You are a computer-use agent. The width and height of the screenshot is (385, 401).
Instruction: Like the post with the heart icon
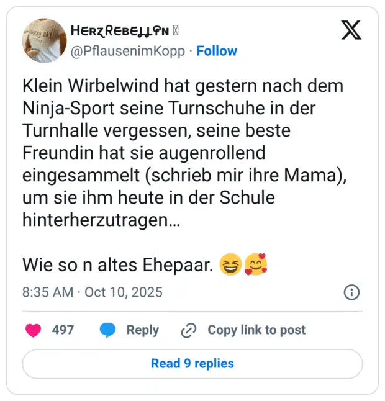(33, 330)
